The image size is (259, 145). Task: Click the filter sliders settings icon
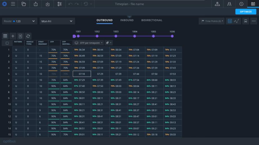(59, 4)
